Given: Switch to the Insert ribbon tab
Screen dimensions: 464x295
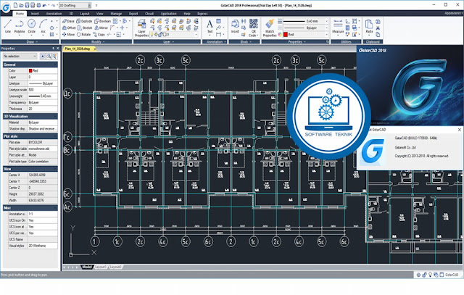Looking at the screenshot, I should 35,14.
